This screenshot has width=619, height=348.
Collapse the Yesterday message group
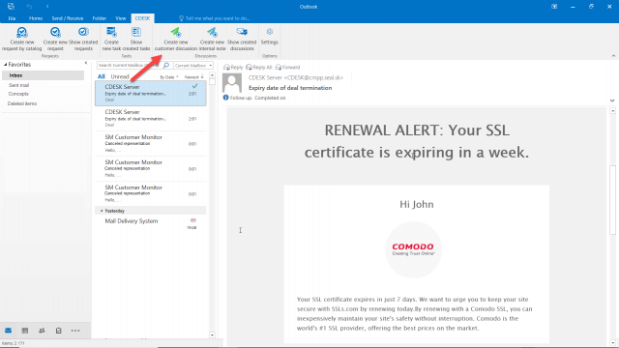[102, 211]
